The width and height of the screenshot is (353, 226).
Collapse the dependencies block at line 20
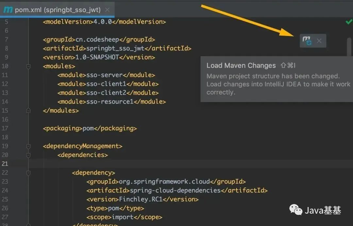[x=28, y=155]
